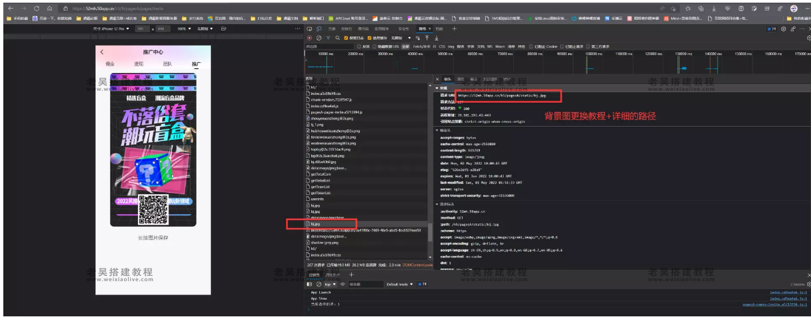Go back using promotion center arrow
Screen dimensions: 811x317
(x=102, y=52)
